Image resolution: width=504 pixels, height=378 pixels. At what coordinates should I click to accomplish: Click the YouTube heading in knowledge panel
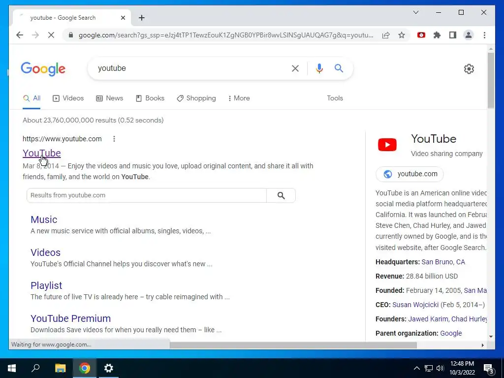coord(434,139)
